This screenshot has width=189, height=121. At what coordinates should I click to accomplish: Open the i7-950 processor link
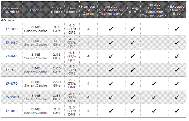[12, 42]
